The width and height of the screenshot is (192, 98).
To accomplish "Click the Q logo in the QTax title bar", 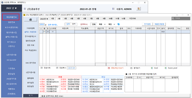I will point(24,15).
